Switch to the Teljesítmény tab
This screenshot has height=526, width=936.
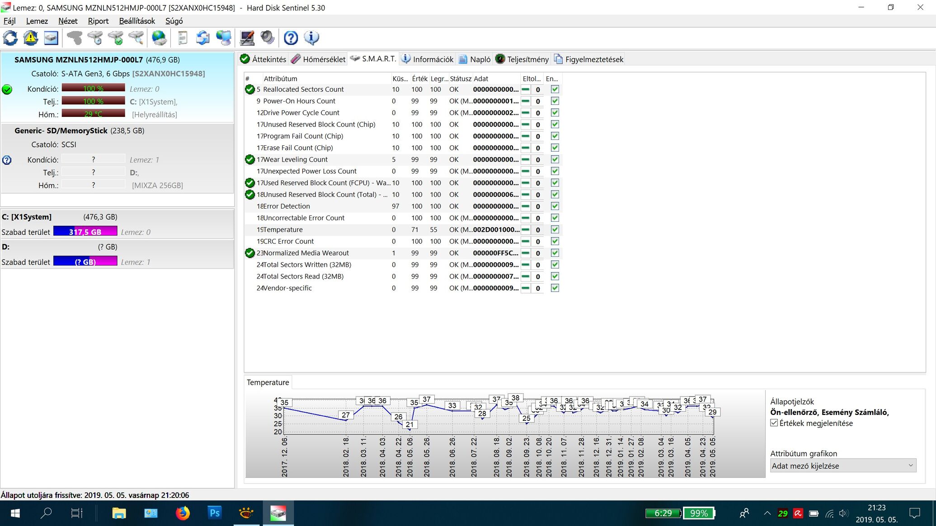coord(522,59)
